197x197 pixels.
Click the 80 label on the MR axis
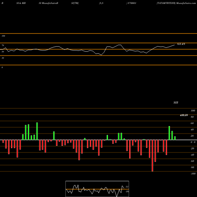pos(192,117)
